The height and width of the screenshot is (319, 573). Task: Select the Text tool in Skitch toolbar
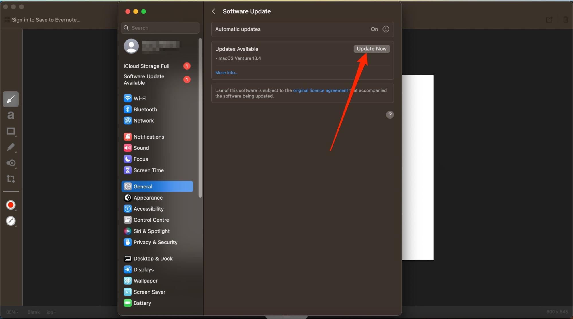11,115
